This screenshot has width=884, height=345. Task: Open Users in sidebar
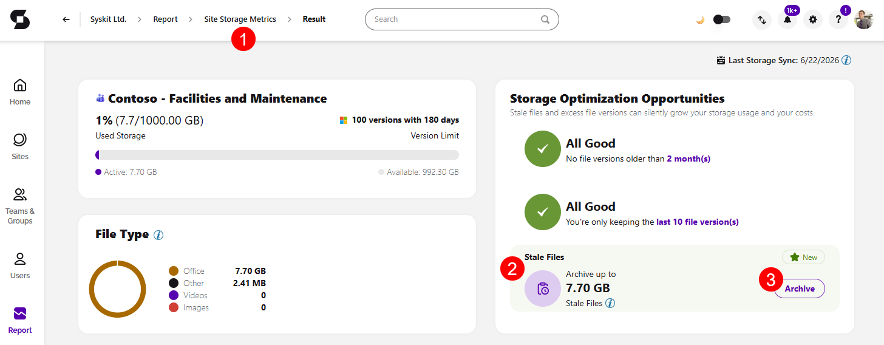pyautogui.click(x=20, y=265)
